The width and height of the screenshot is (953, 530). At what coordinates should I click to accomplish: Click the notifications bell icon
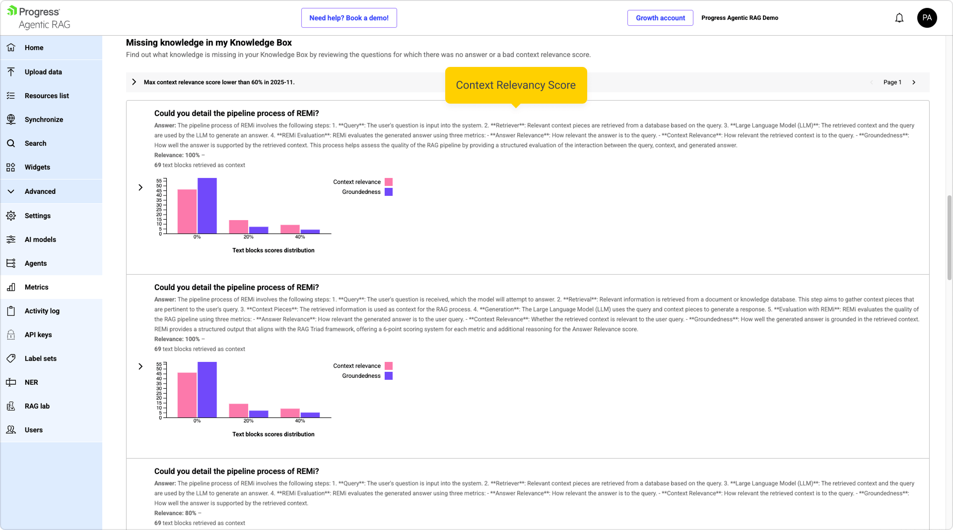[x=899, y=18]
